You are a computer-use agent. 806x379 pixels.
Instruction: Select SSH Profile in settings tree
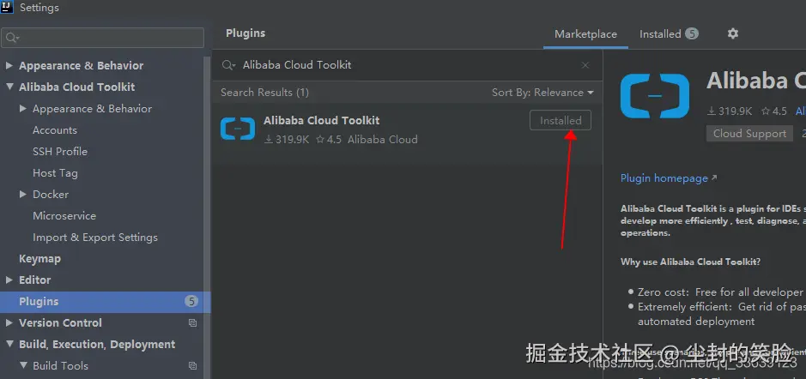60,152
